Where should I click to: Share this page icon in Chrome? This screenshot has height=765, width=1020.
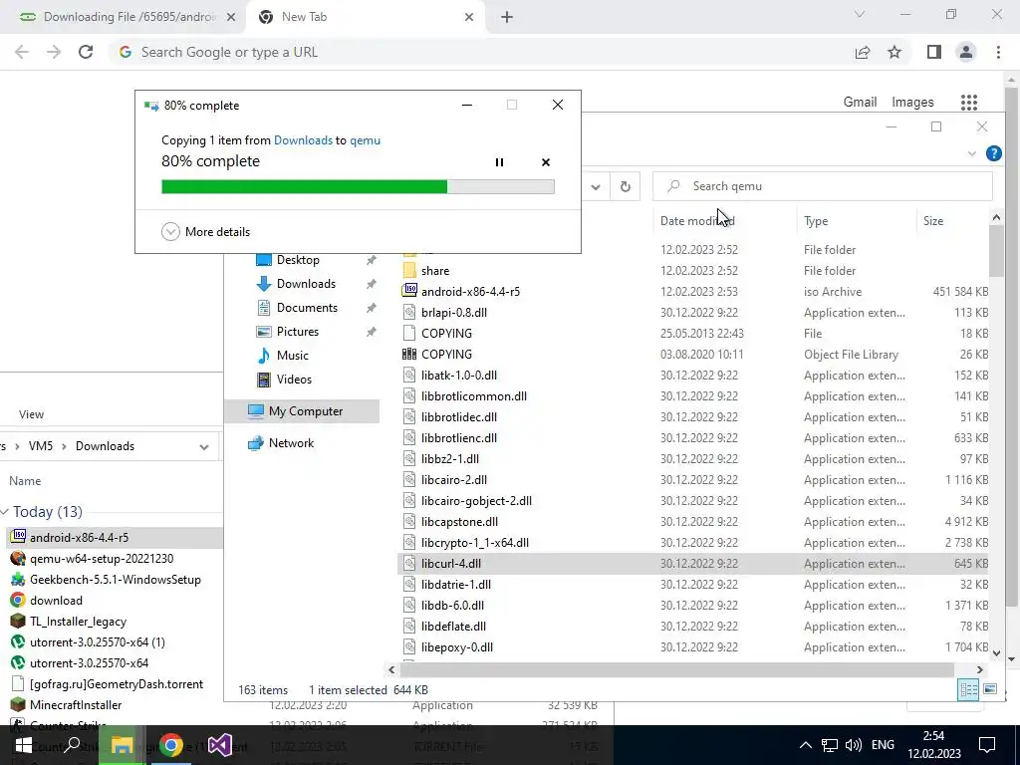(x=863, y=52)
